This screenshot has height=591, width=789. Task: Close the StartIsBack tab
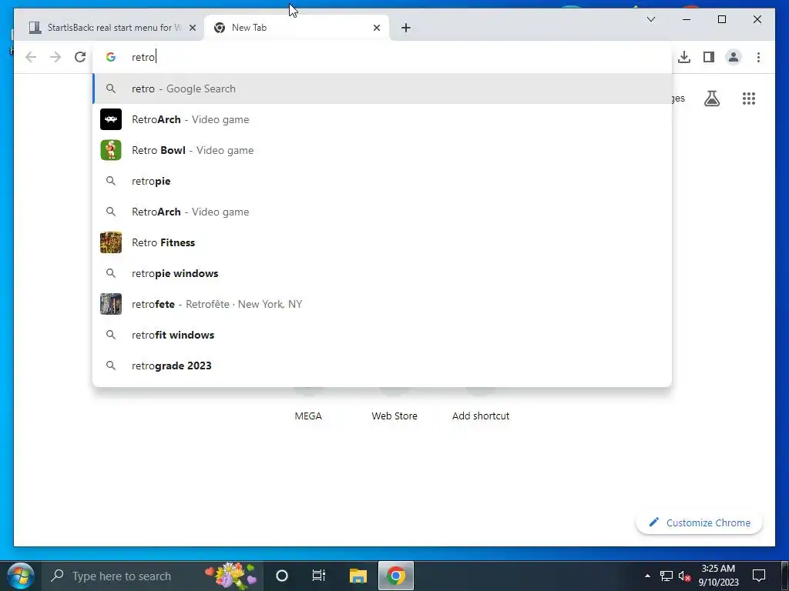192,28
